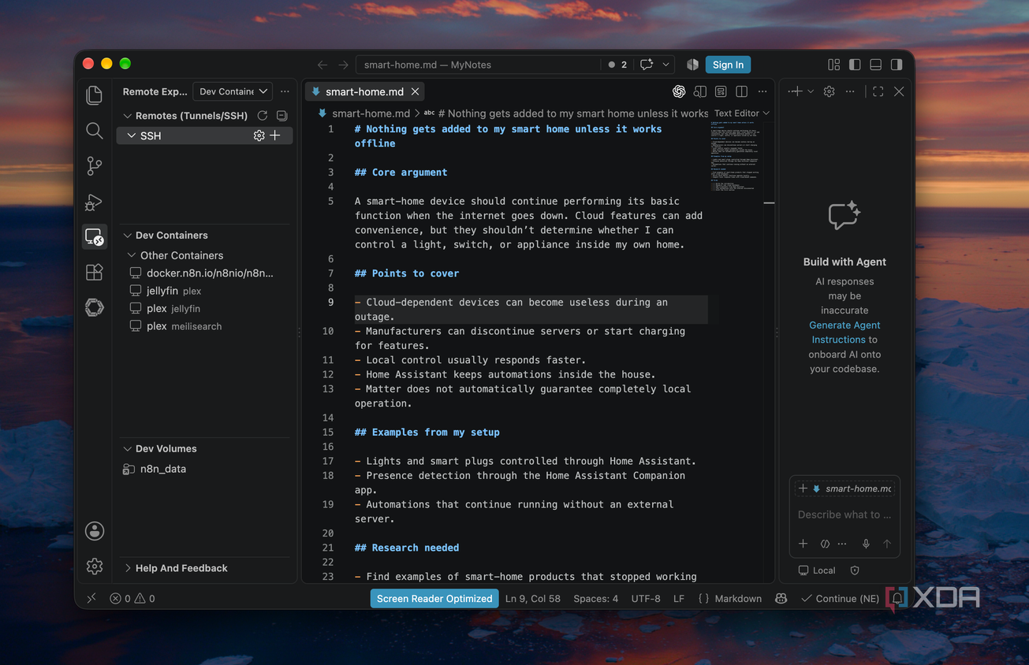The image size is (1029, 665).
Task: Split the editor to the right
Action: (x=741, y=91)
